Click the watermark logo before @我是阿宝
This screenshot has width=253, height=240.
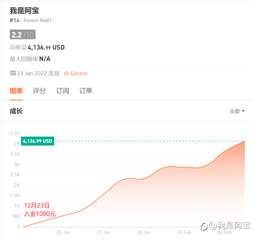(204, 226)
